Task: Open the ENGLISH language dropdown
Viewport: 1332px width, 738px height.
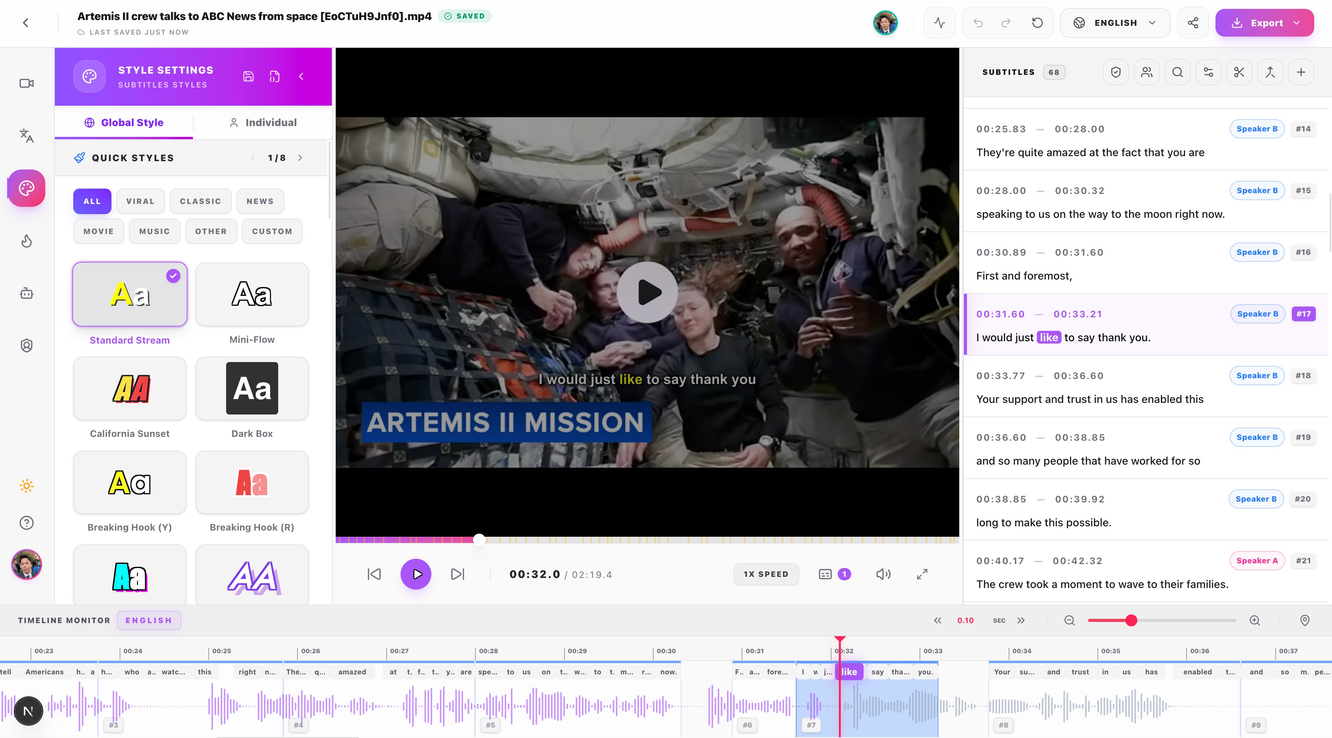Action: 1115,23
